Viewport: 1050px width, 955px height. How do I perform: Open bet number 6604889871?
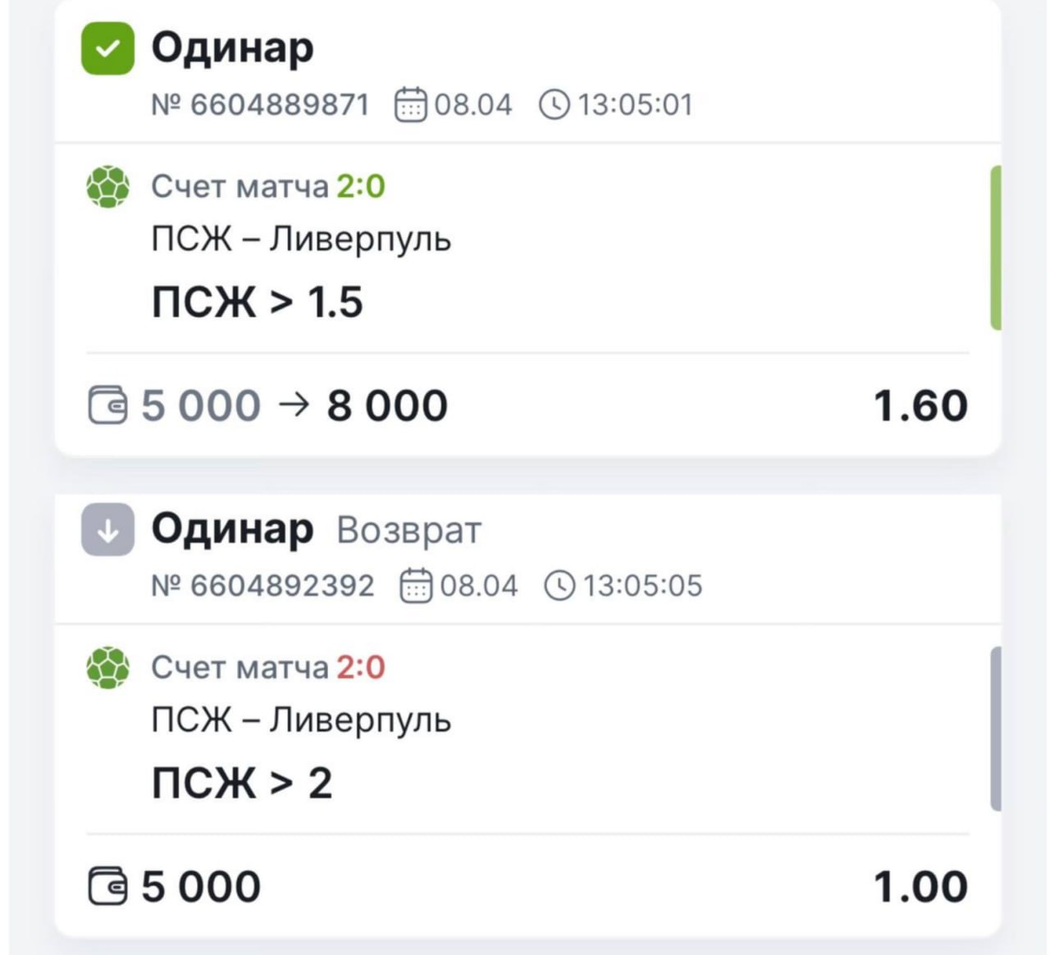[x=260, y=105]
